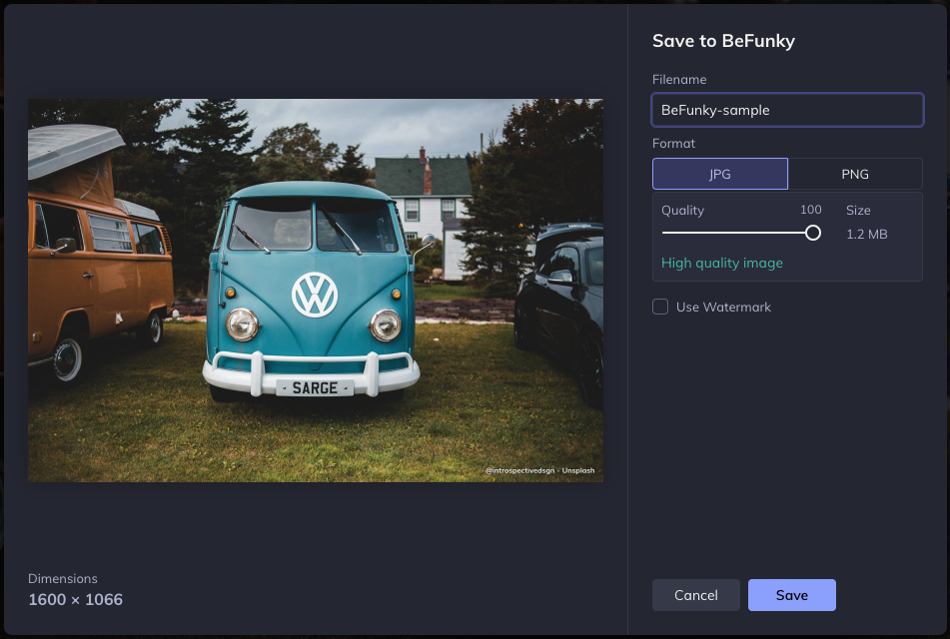Click the 'Save to BeFunky' heading
Screen dimensions: 950x639
723,41
